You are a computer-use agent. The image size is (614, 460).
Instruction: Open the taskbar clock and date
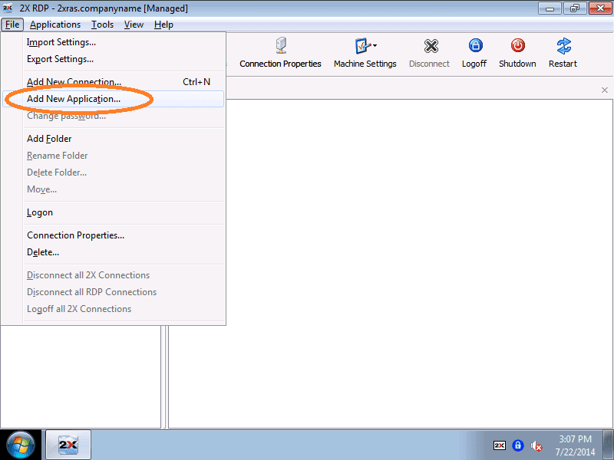(575, 445)
